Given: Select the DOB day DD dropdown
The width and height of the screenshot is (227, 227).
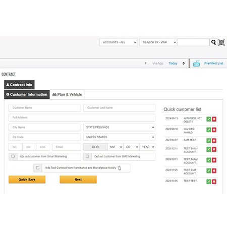Looking at the screenshot, I should tap(131, 147).
